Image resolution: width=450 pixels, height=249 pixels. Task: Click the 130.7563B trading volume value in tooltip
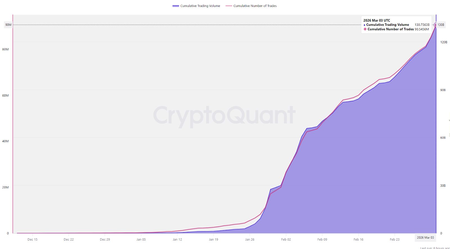(422, 25)
